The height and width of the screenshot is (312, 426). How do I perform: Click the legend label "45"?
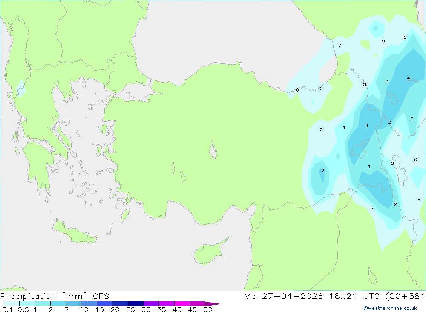(x=193, y=309)
